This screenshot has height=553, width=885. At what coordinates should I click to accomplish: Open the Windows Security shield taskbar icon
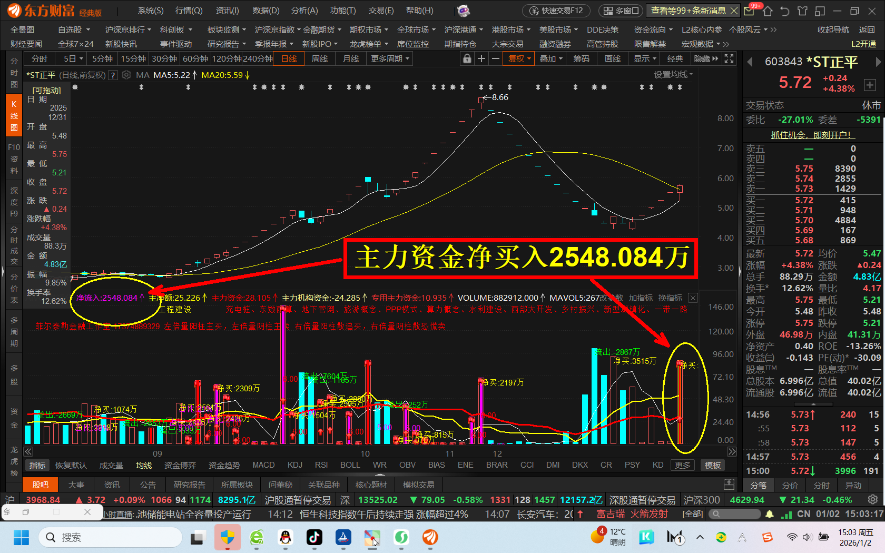[x=228, y=537]
